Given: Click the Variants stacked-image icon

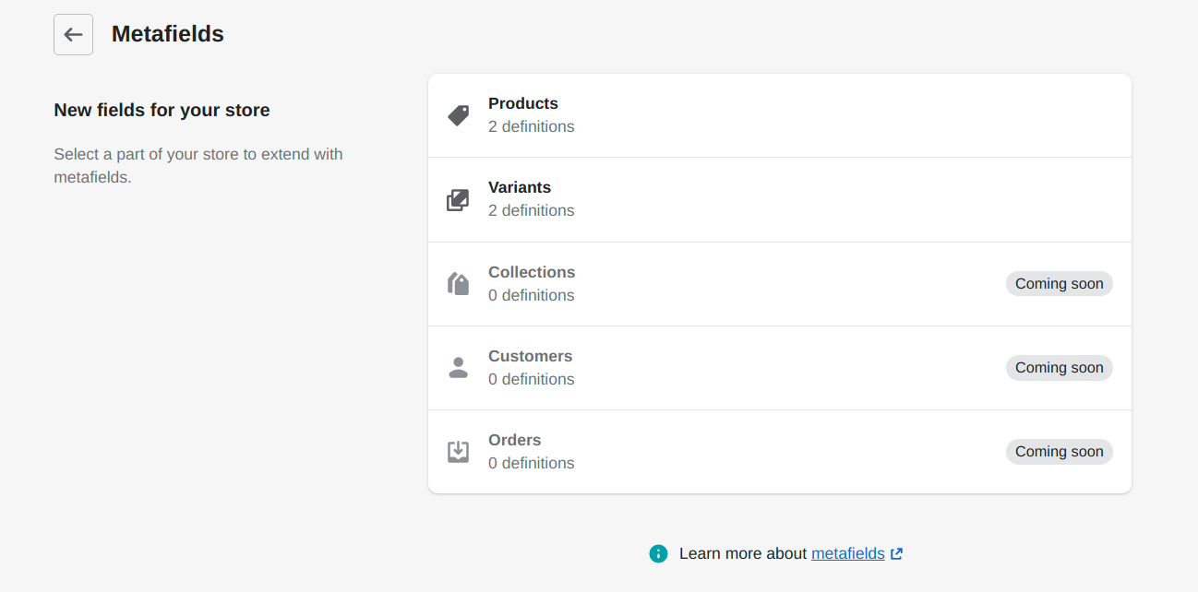Looking at the screenshot, I should click(x=458, y=200).
